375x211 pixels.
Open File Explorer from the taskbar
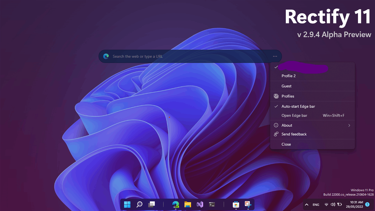(x=187, y=204)
